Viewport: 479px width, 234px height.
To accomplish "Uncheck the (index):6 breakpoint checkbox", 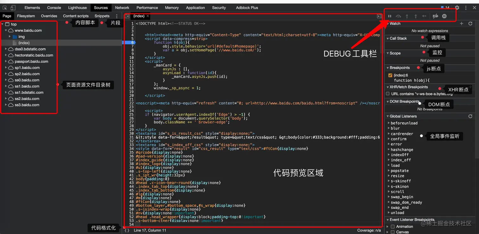I will 390,75.
